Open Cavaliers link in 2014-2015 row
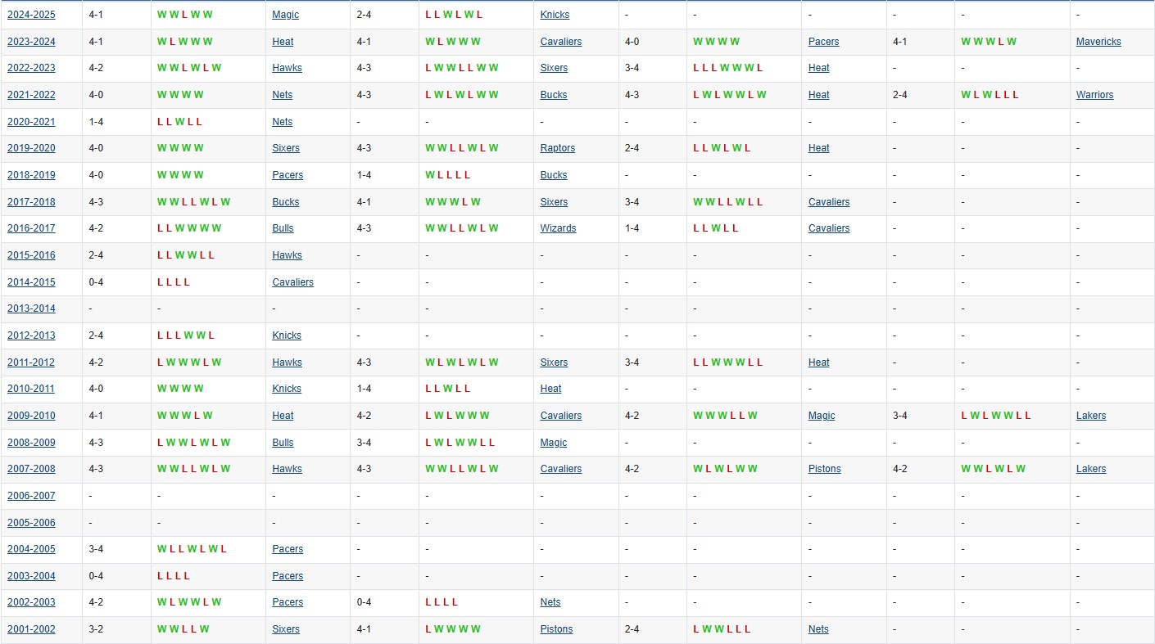The width and height of the screenshot is (1155, 644). (x=292, y=282)
